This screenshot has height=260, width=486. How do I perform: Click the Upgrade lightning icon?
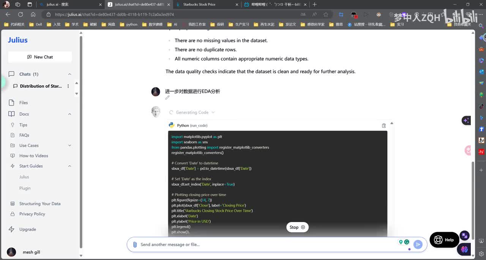click(x=11, y=229)
